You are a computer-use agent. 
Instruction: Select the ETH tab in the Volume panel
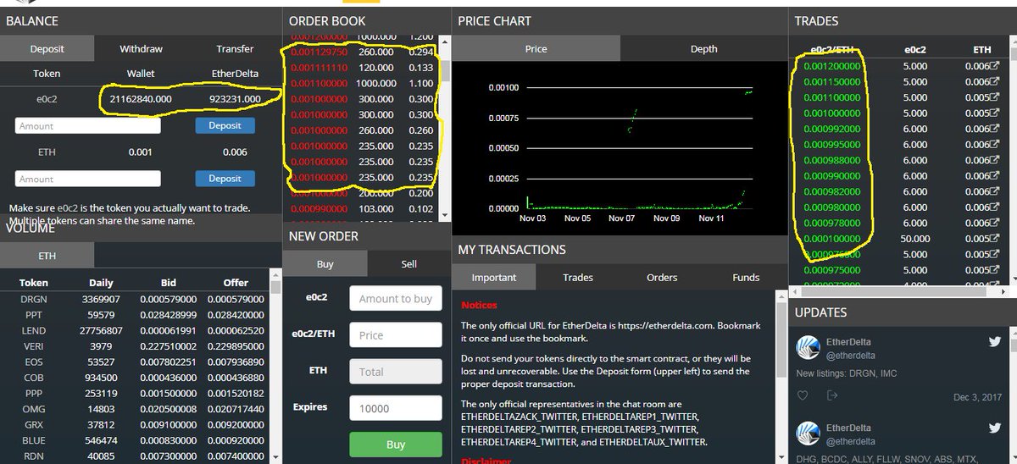pyautogui.click(x=47, y=256)
